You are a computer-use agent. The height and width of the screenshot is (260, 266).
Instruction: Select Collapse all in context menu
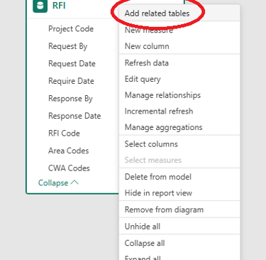[145, 243]
